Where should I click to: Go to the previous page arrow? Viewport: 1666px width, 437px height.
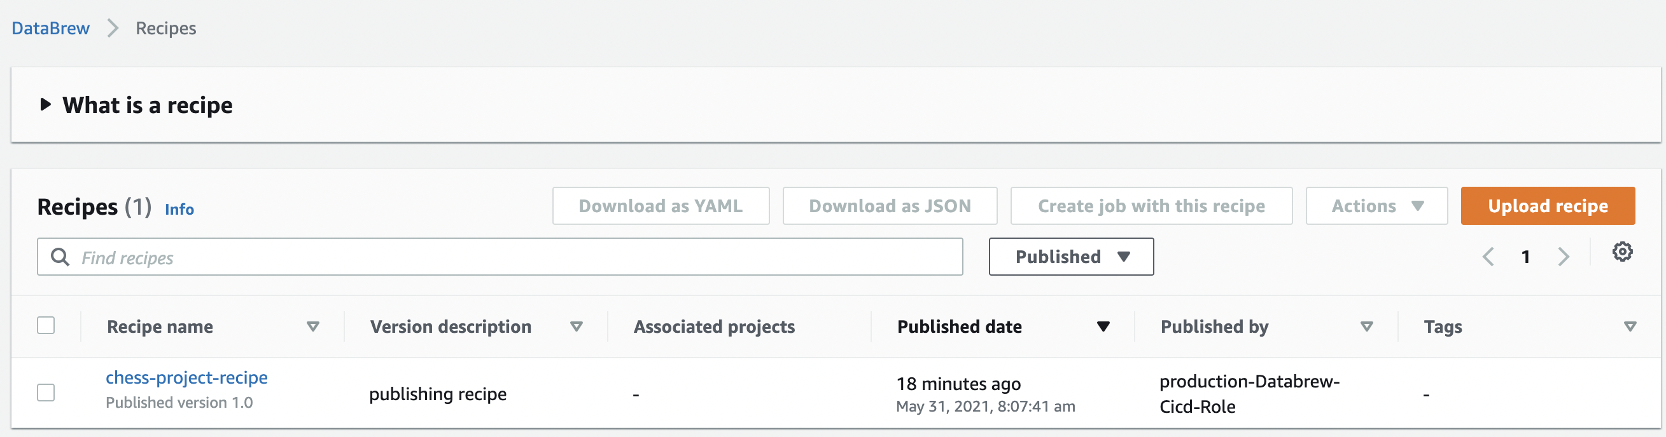pyautogui.click(x=1488, y=257)
